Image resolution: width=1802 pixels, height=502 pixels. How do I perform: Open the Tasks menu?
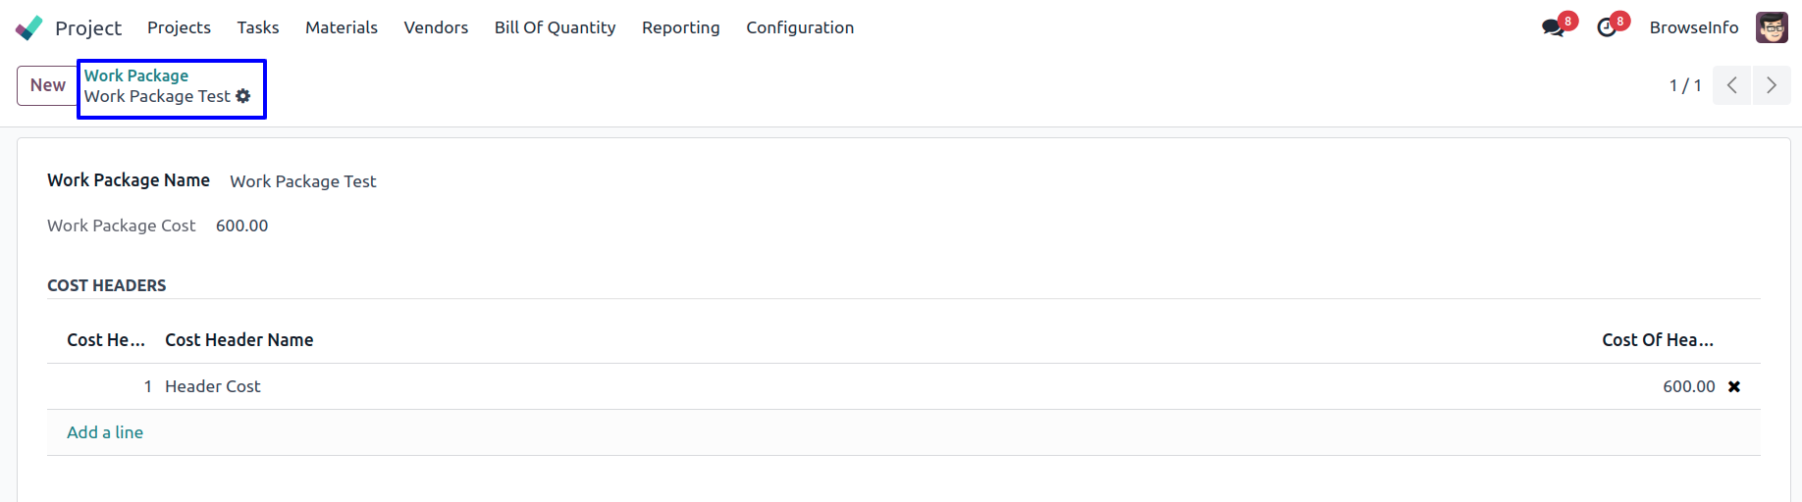(x=258, y=27)
